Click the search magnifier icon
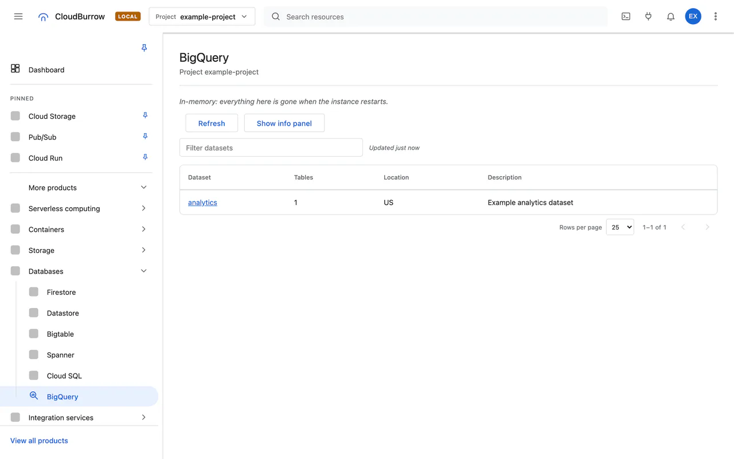734x459 pixels. pos(276,17)
